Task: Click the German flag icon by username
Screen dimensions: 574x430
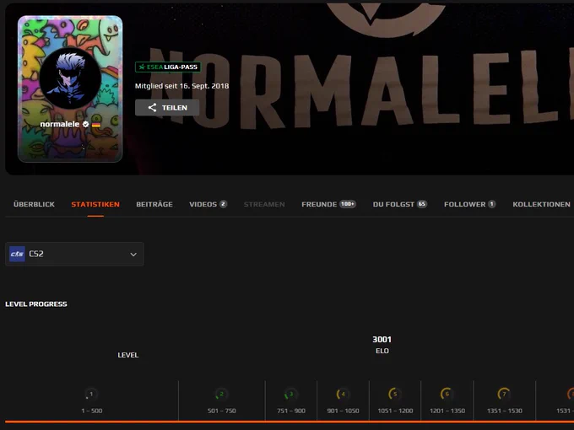Action: pos(96,124)
